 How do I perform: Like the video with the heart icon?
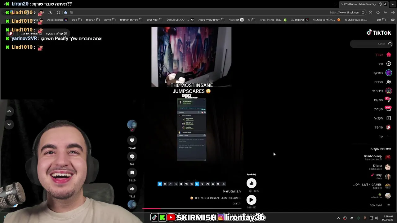pyautogui.click(x=132, y=140)
